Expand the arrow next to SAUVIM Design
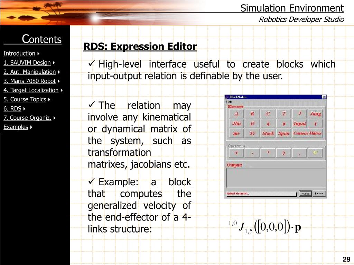 [x=54, y=63]
